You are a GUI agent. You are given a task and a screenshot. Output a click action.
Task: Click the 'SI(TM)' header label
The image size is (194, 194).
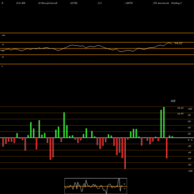click(x=74, y=3)
